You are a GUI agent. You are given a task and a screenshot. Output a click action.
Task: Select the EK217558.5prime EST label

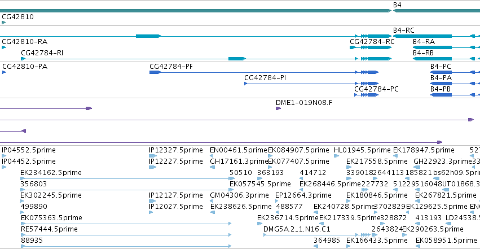pyautogui.click(x=377, y=161)
